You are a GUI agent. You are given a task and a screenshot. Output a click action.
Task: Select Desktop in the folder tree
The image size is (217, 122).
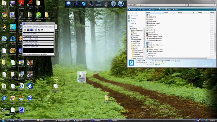(x=134, y=28)
